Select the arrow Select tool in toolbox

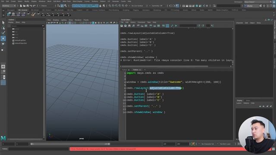click(x=3, y=22)
